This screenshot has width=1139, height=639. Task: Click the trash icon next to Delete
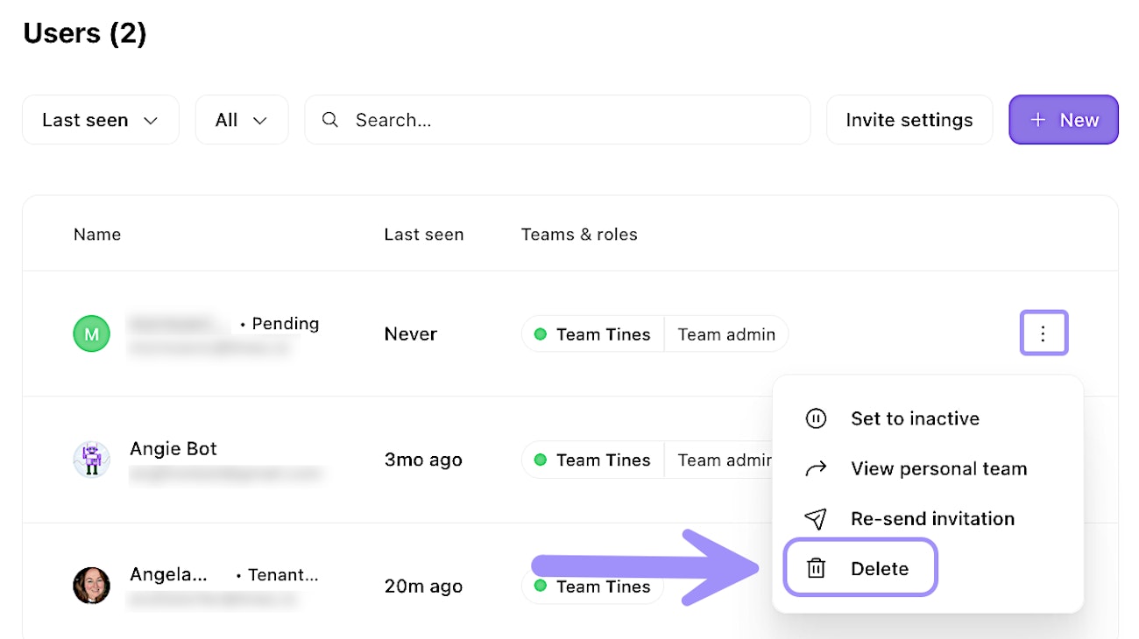816,568
